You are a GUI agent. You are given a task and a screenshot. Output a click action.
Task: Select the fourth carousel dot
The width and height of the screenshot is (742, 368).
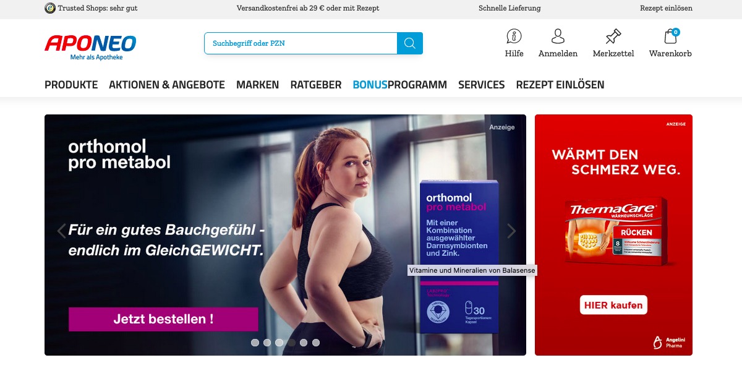pos(291,342)
